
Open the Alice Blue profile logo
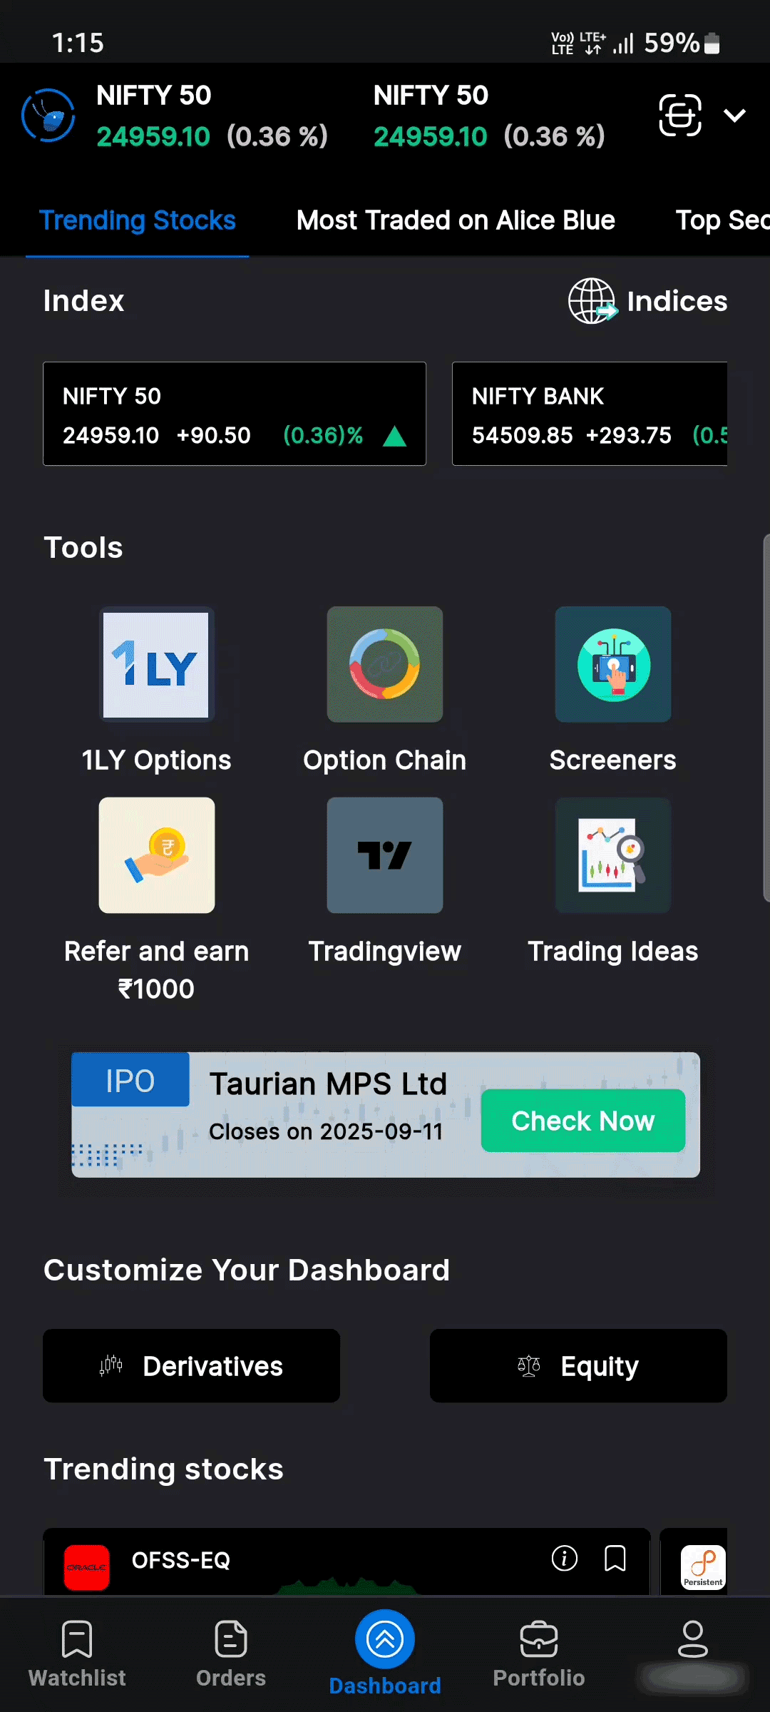[48, 115]
